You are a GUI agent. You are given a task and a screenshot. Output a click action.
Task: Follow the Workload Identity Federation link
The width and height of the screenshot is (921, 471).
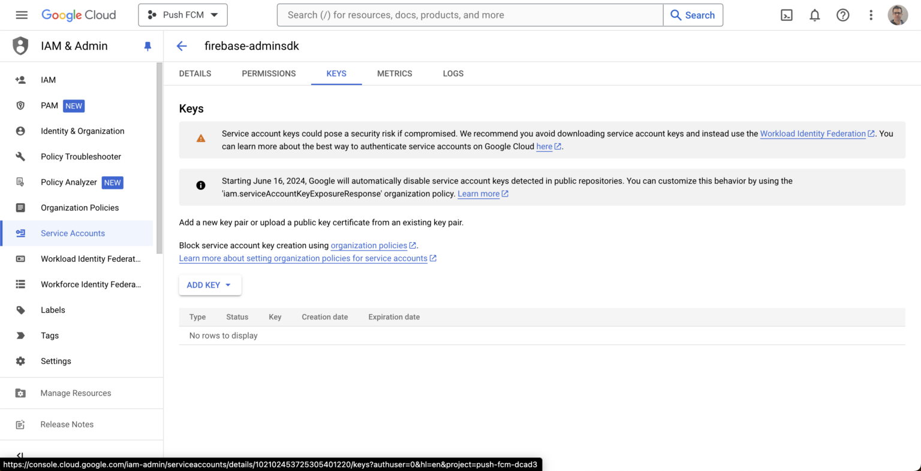812,134
